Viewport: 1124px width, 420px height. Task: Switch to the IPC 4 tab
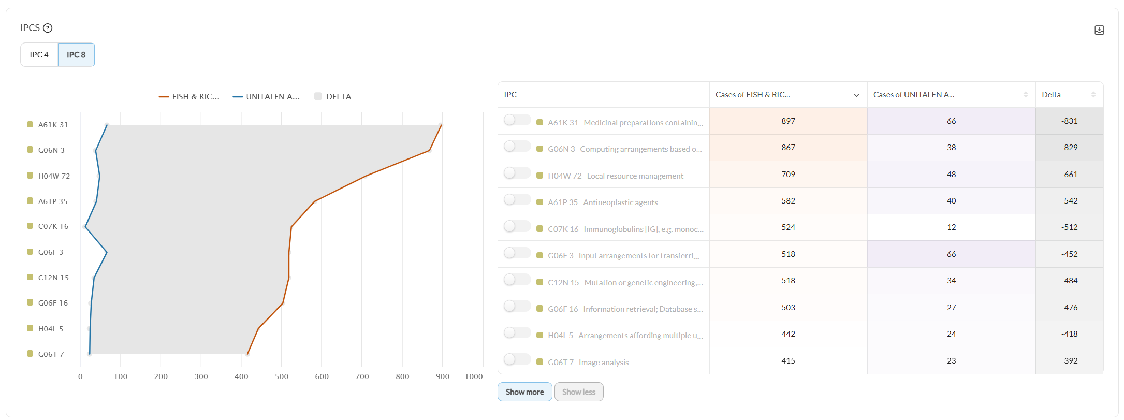coord(39,54)
